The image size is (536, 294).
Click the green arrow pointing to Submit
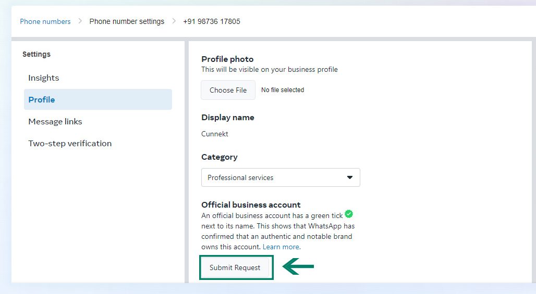[x=298, y=266]
